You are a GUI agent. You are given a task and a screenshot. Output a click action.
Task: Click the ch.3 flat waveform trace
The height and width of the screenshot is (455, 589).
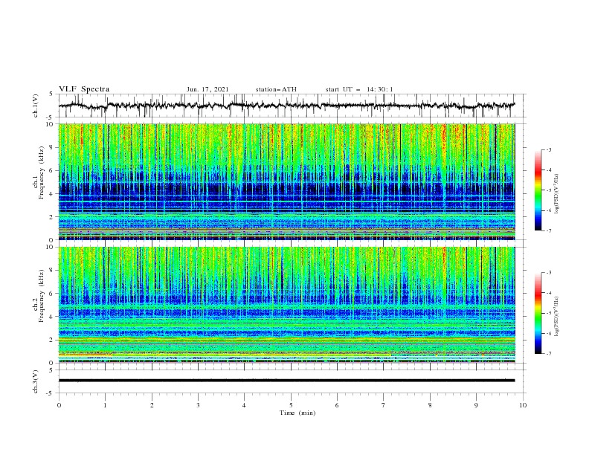[286, 381]
